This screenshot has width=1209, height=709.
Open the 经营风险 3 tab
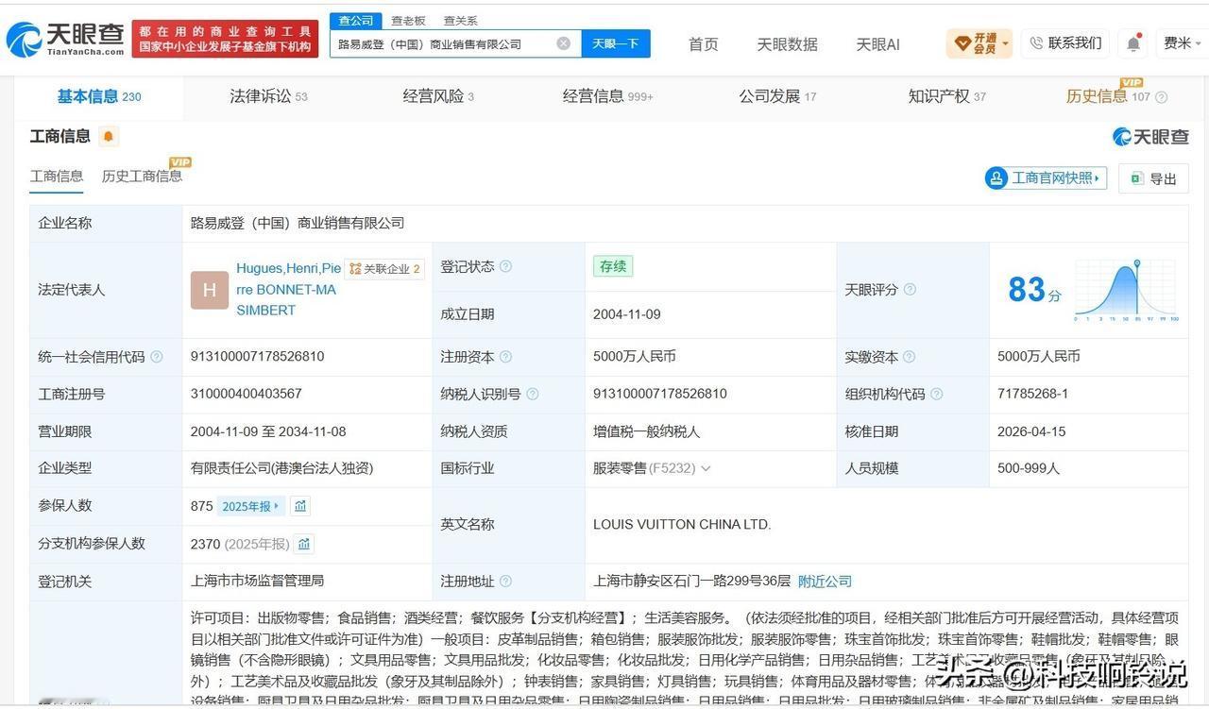[x=438, y=96]
